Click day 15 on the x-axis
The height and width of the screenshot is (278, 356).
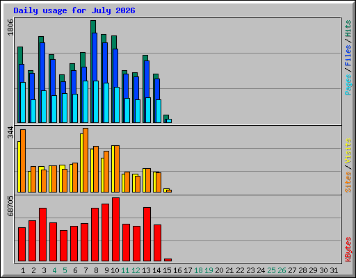pos(167,270)
